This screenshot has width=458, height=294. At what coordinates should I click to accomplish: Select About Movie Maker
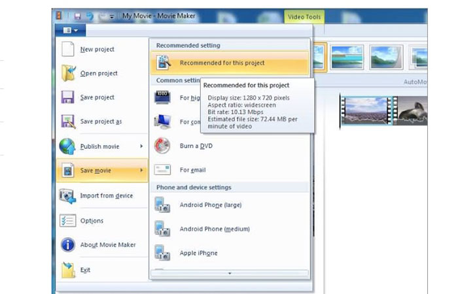click(102, 245)
